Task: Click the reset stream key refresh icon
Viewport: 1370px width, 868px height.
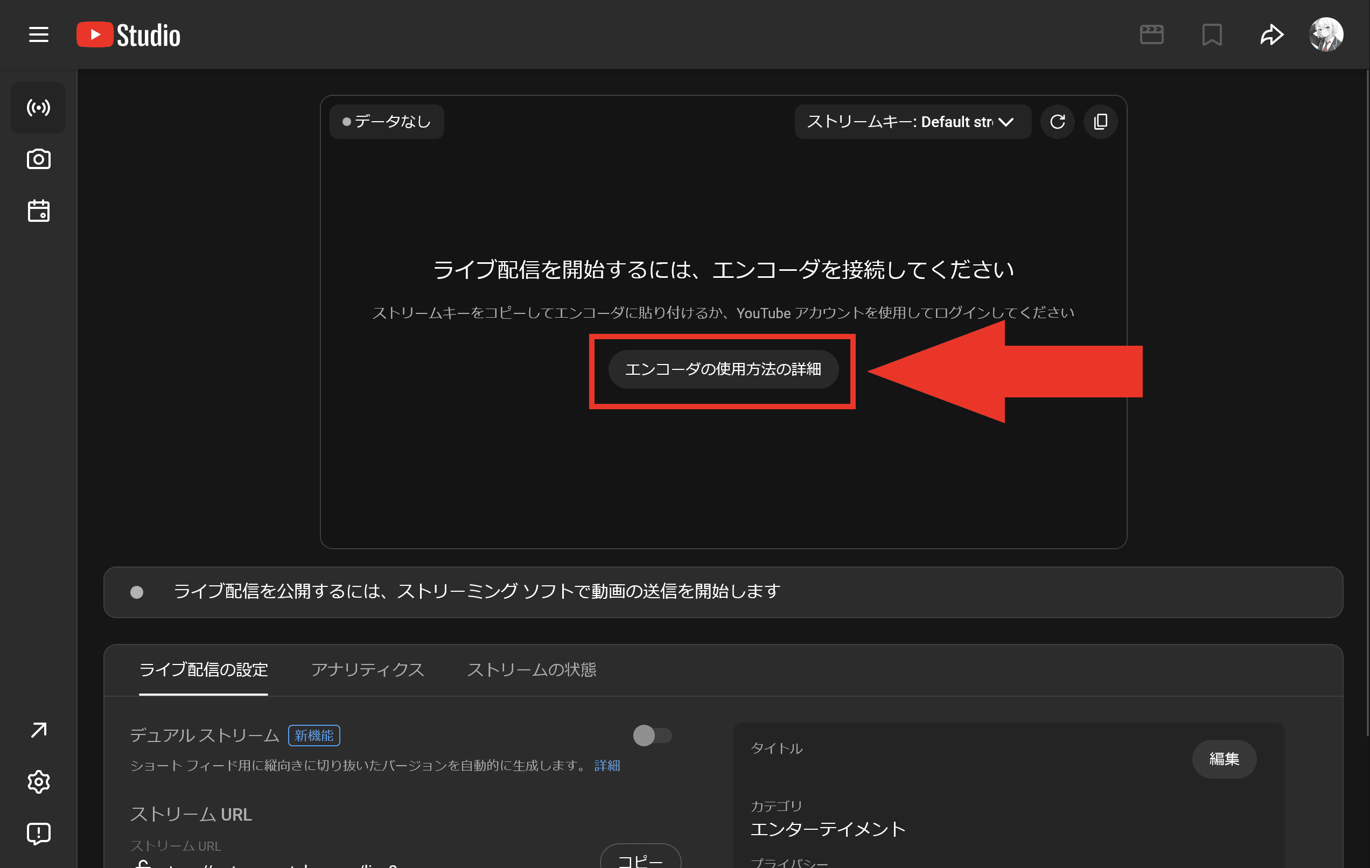Action: coord(1057,122)
